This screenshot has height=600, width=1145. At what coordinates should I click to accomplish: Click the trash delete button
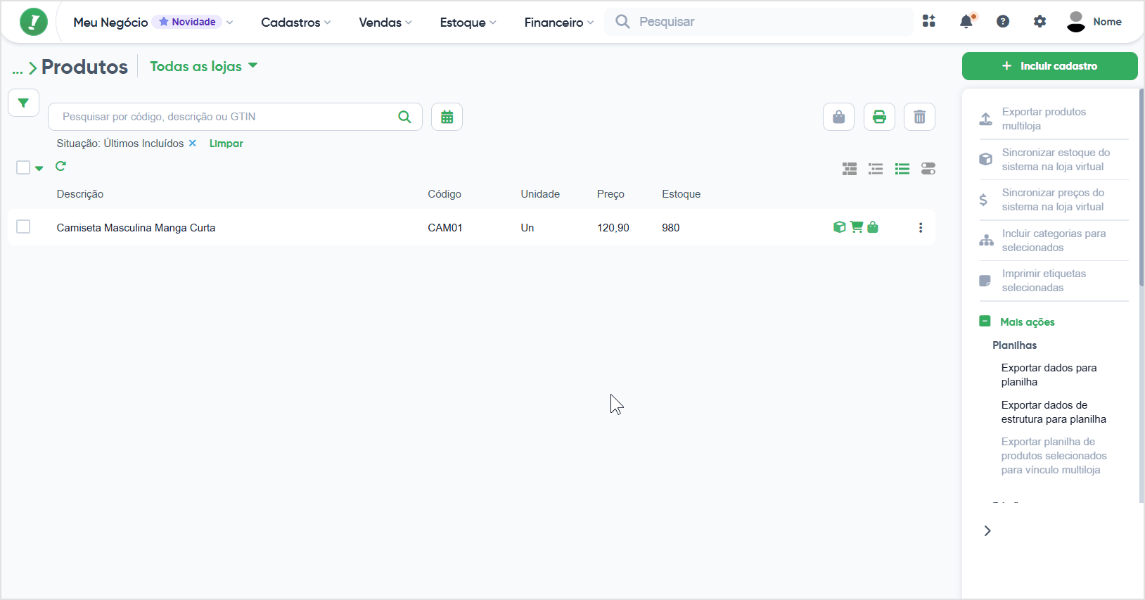point(919,117)
